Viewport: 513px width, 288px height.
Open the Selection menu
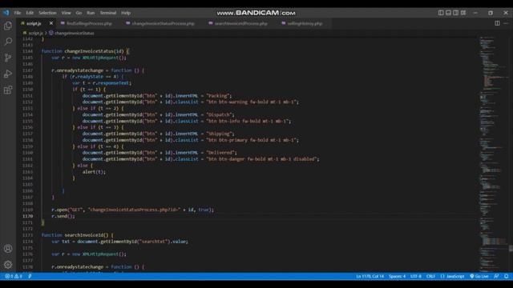[47, 13]
